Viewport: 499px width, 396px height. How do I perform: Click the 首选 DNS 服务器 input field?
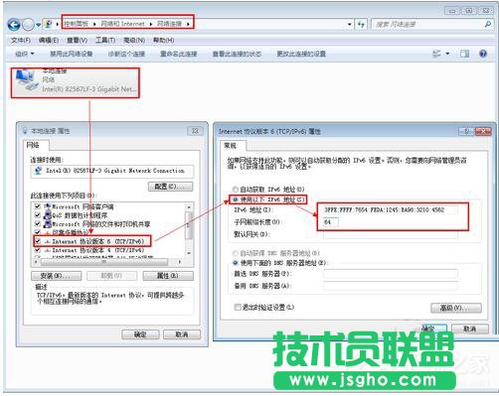click(x=391, y=274)
